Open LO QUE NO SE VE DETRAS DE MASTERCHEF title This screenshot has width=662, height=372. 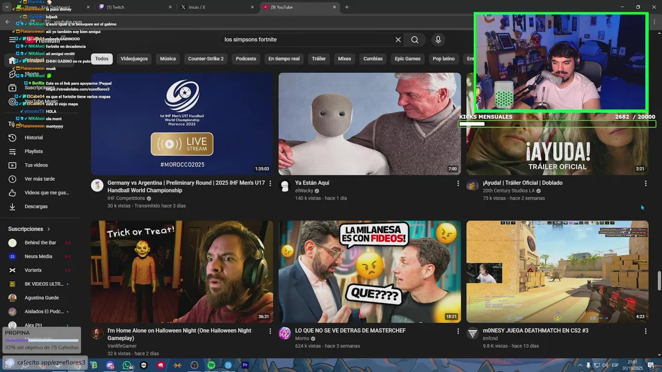click(350, 331)
